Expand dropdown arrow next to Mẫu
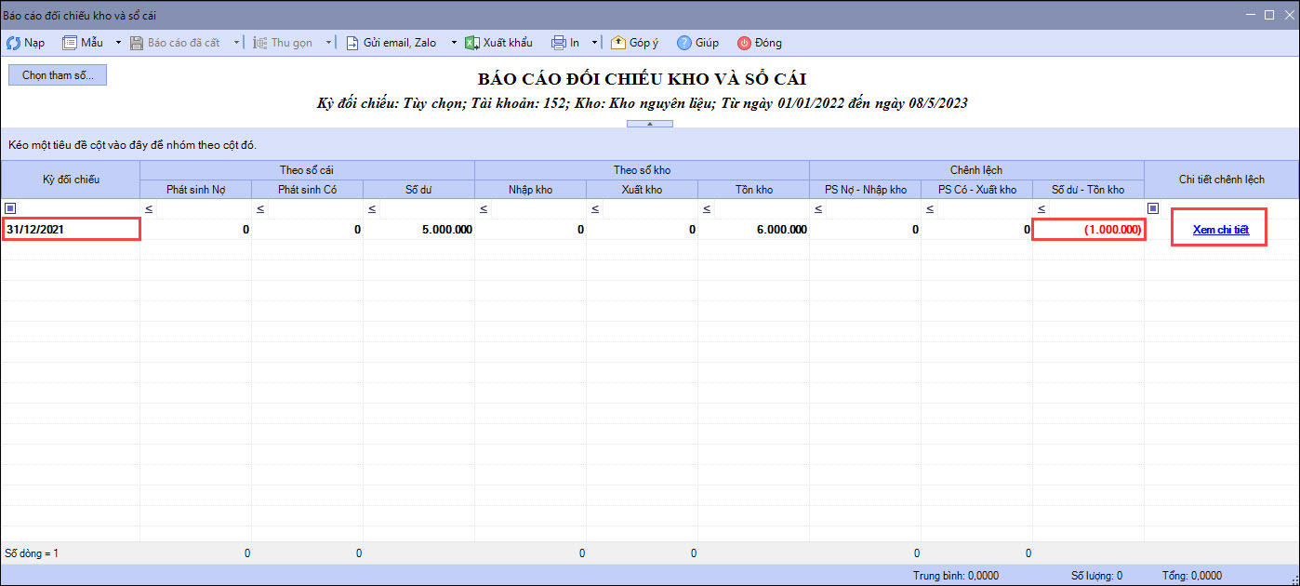The height and width of the screenshot is (586, 1300). pos(118,43)
